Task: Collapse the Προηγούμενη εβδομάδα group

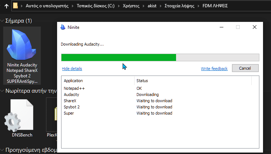Action: tap(2, 150)
